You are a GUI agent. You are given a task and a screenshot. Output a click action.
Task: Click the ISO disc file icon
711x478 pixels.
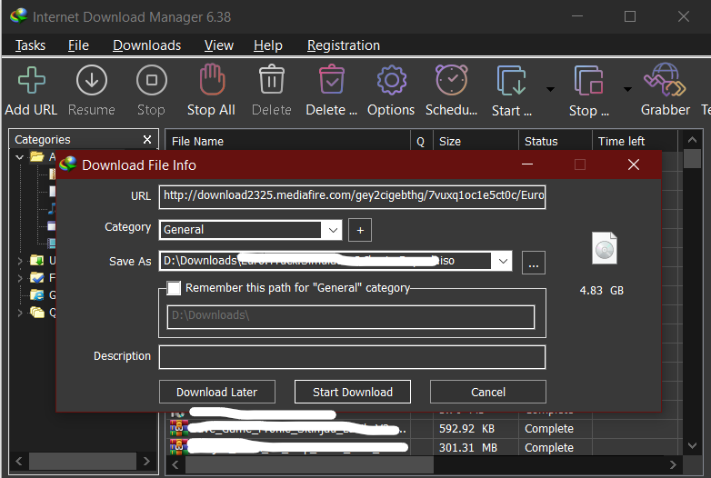point(605,248)
